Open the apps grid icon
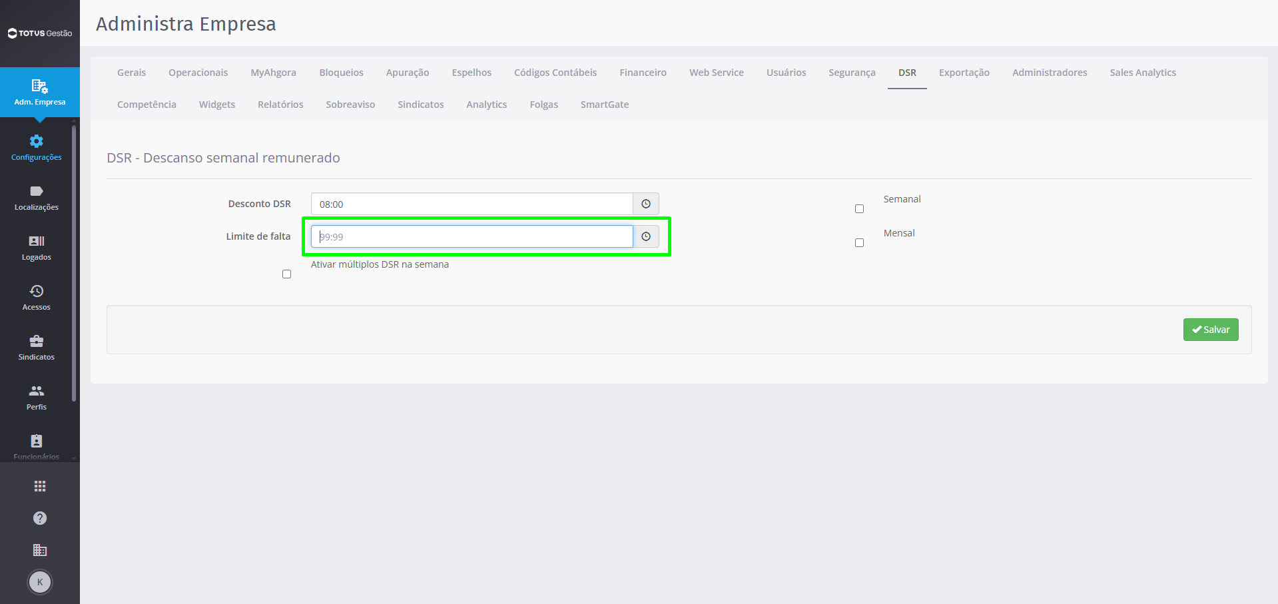 tap(40, 486)
